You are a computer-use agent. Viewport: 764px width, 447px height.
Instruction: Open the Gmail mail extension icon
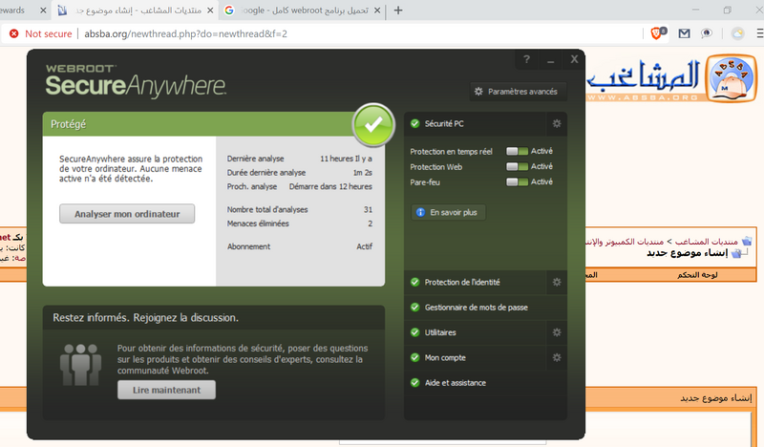click(684, 33)
